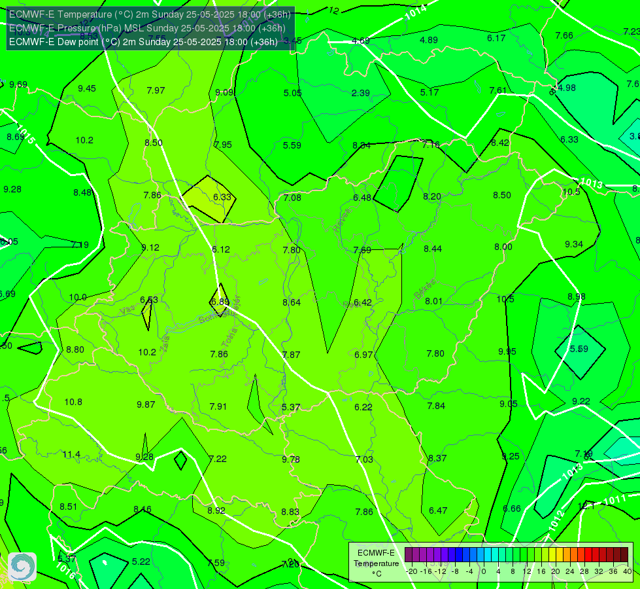This screenshot has height=589, width=640.
Task: Click the 7.61 grid value
Action: pos(498,90)
